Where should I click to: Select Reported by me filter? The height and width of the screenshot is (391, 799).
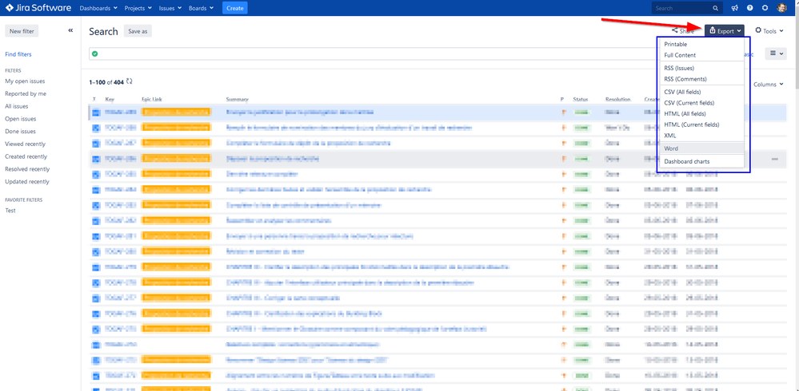(26, 94)
